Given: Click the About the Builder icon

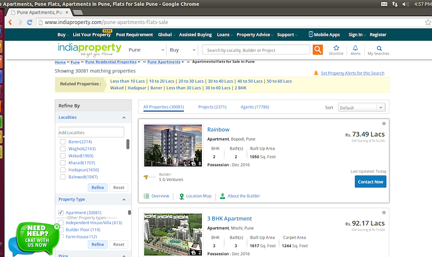Looking at the screenshot, I should pos(222,196).
